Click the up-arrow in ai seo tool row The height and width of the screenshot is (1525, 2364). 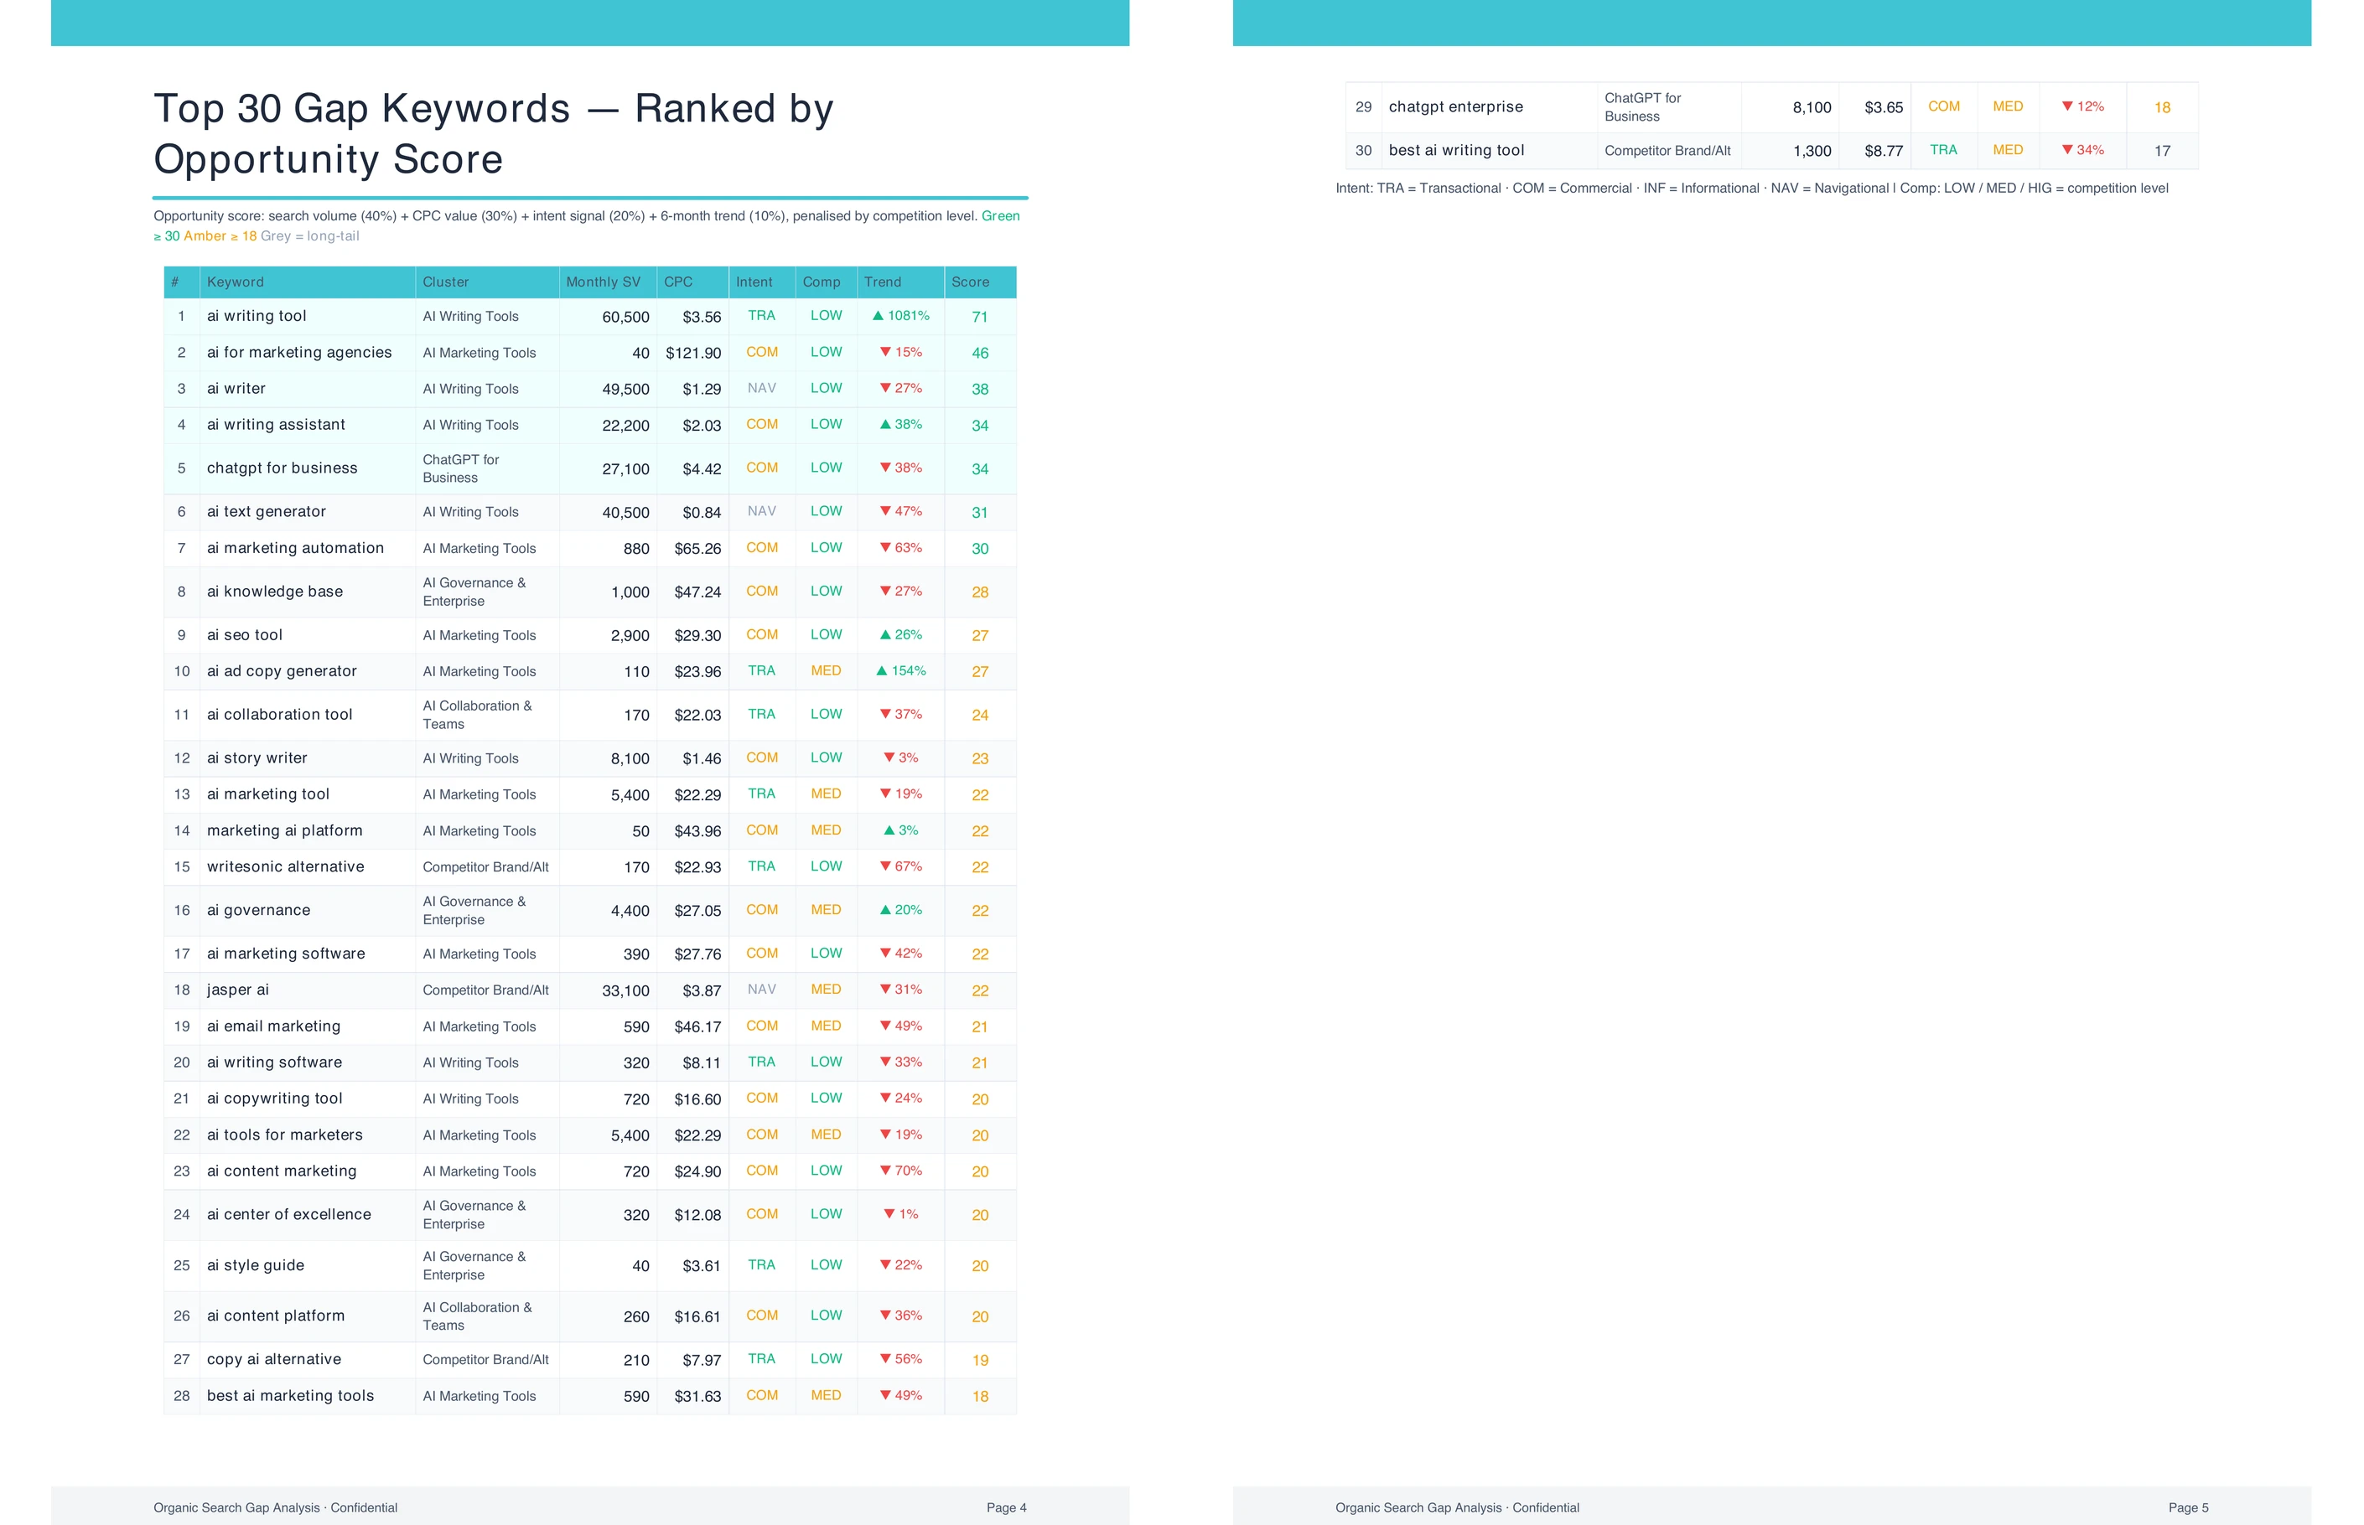coord(884,635)
